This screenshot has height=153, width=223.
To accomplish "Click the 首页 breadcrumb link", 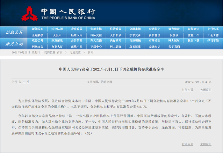I will [60, 52].
